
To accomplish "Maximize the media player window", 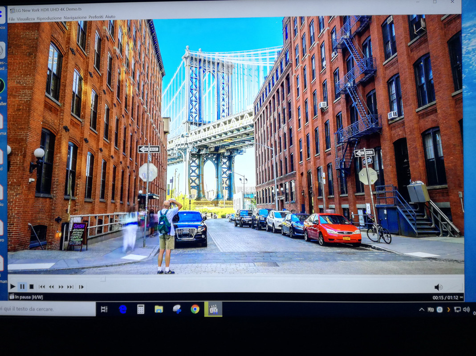I will [435, 2].
